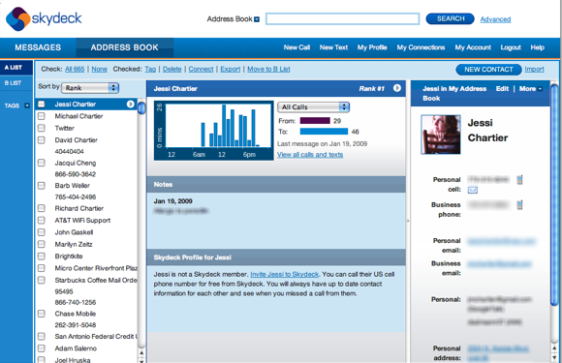The width and height of the screenshot is (562, 363).
Task: Open the All Calls dropdown
Action: coord(313,107)
